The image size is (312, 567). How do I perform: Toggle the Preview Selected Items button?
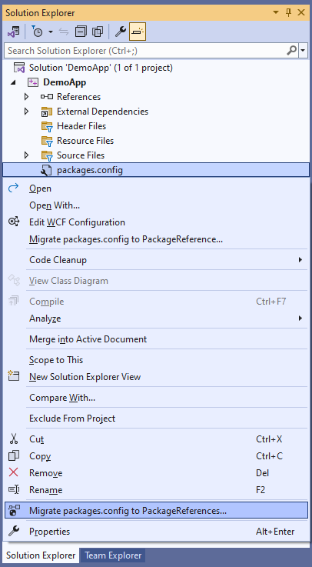[138, 32]
